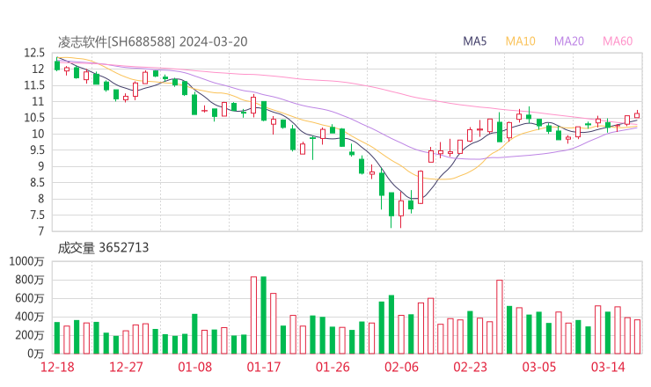The width and height of the screenshot is (651, 387).
Task: Click the MA60 legend label
Action: (618, 41)
